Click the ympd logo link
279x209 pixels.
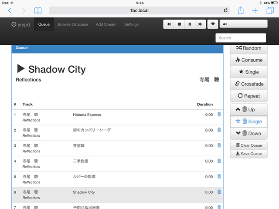click(x=21, y=24)
